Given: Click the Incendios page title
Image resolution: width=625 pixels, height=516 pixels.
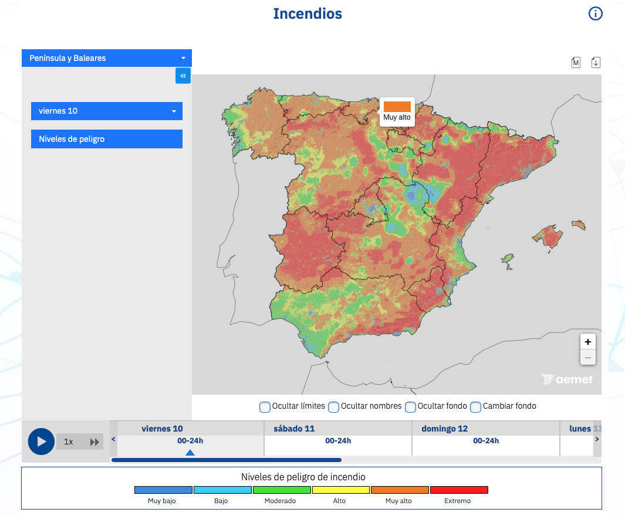Looking at the screenshot, I should tap(308, 13).
